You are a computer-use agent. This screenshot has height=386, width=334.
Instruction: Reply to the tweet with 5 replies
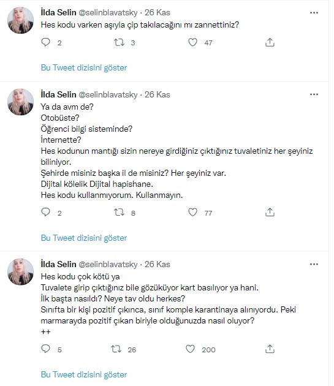point(45,349)
